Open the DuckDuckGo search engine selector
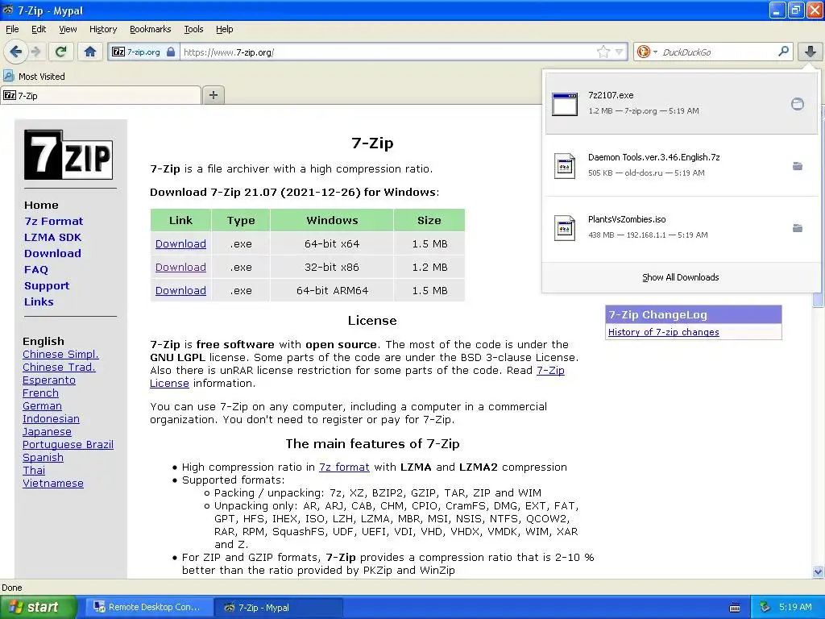This screenshot has width=825, height=619. pyautogui.click(x=647, y=52)
